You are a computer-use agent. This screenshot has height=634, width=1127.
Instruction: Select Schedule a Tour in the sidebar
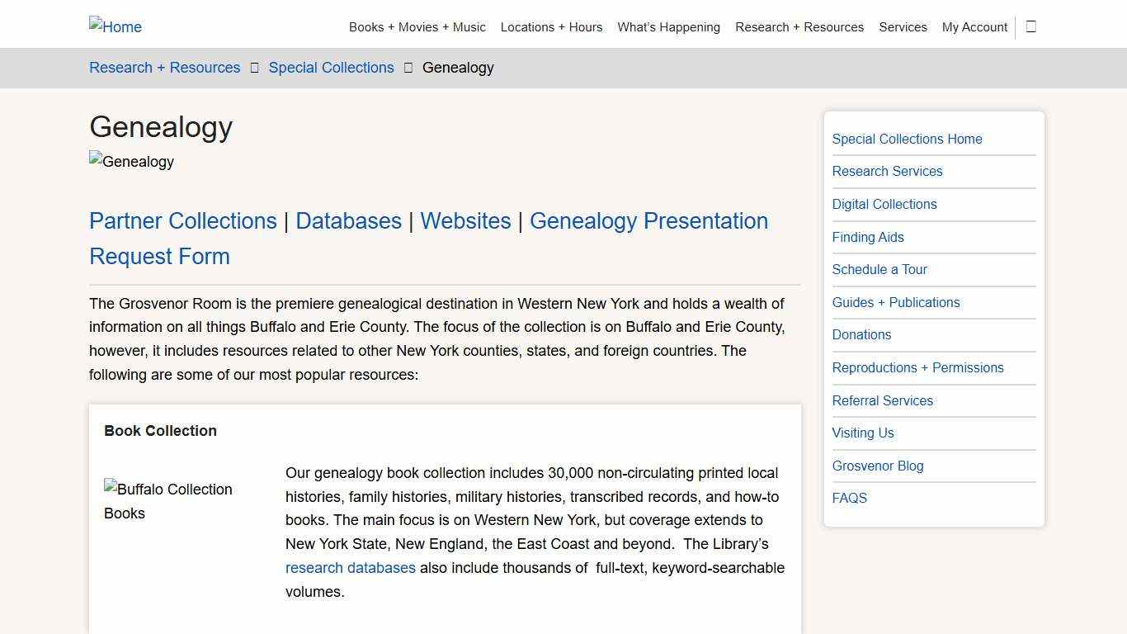[x=879, y=269]
